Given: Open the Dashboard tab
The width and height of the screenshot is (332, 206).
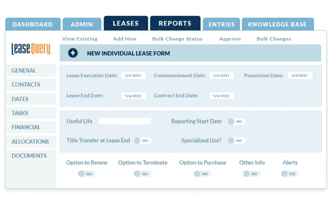Looking at the screenshot, I should pyautogui.click(x=33, y=24).
